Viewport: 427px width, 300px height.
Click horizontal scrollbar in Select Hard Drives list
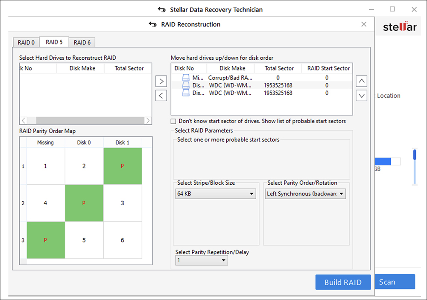pos(90,120)
